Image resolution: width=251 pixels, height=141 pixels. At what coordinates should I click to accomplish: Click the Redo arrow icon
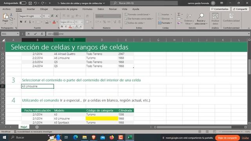tap(43, 3)
